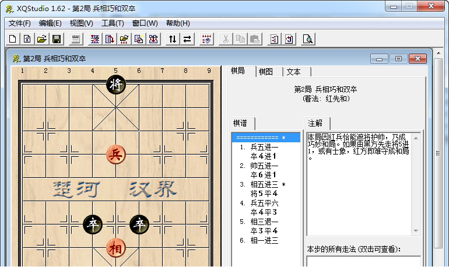The image size is (449, 277).
Task: Save the game with floppy disk icon
Action: click(57, 39)
